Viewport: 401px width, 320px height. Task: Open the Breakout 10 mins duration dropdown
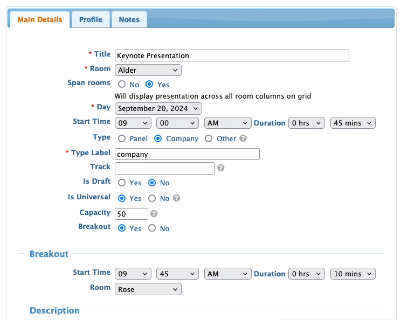click(x=352, y=274)
